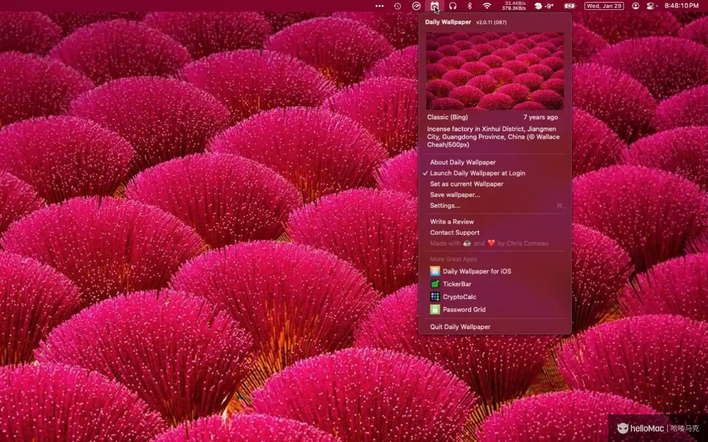Screen dimensions: 708x442
Task: Click the Incense factory description text
Action: [493, 136]
